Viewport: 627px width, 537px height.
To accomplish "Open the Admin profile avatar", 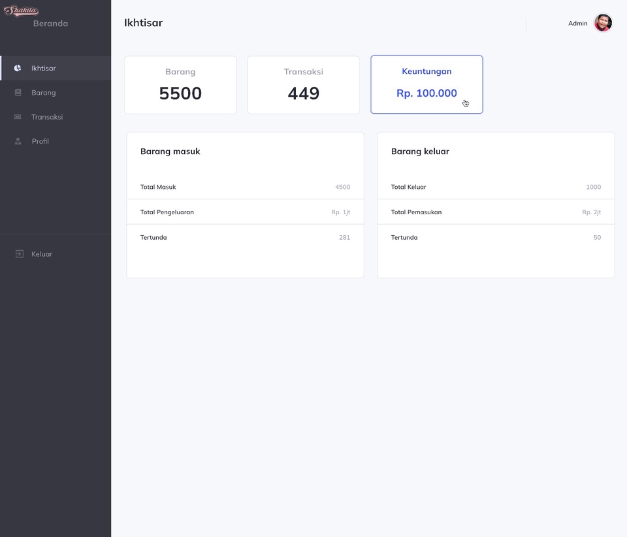I will [603, 23].
